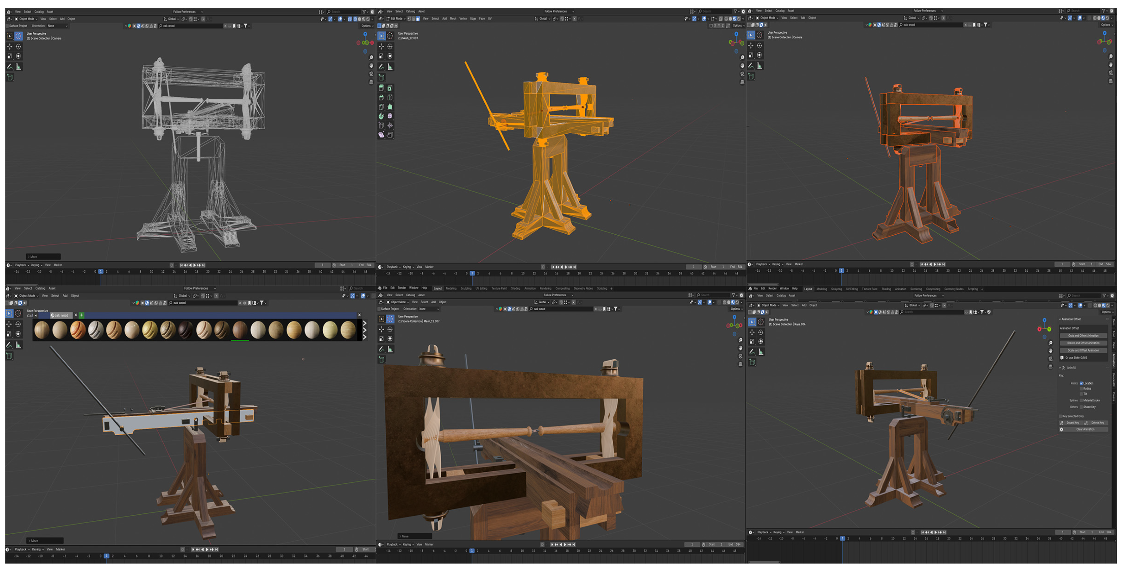Toggle the Key Selected Only checkbox
1126x574 pixels.
[1060, 416]
